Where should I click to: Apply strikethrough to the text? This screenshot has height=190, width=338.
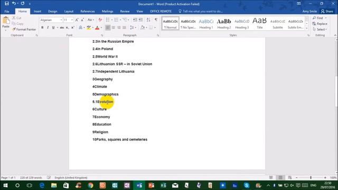[62, 27]
